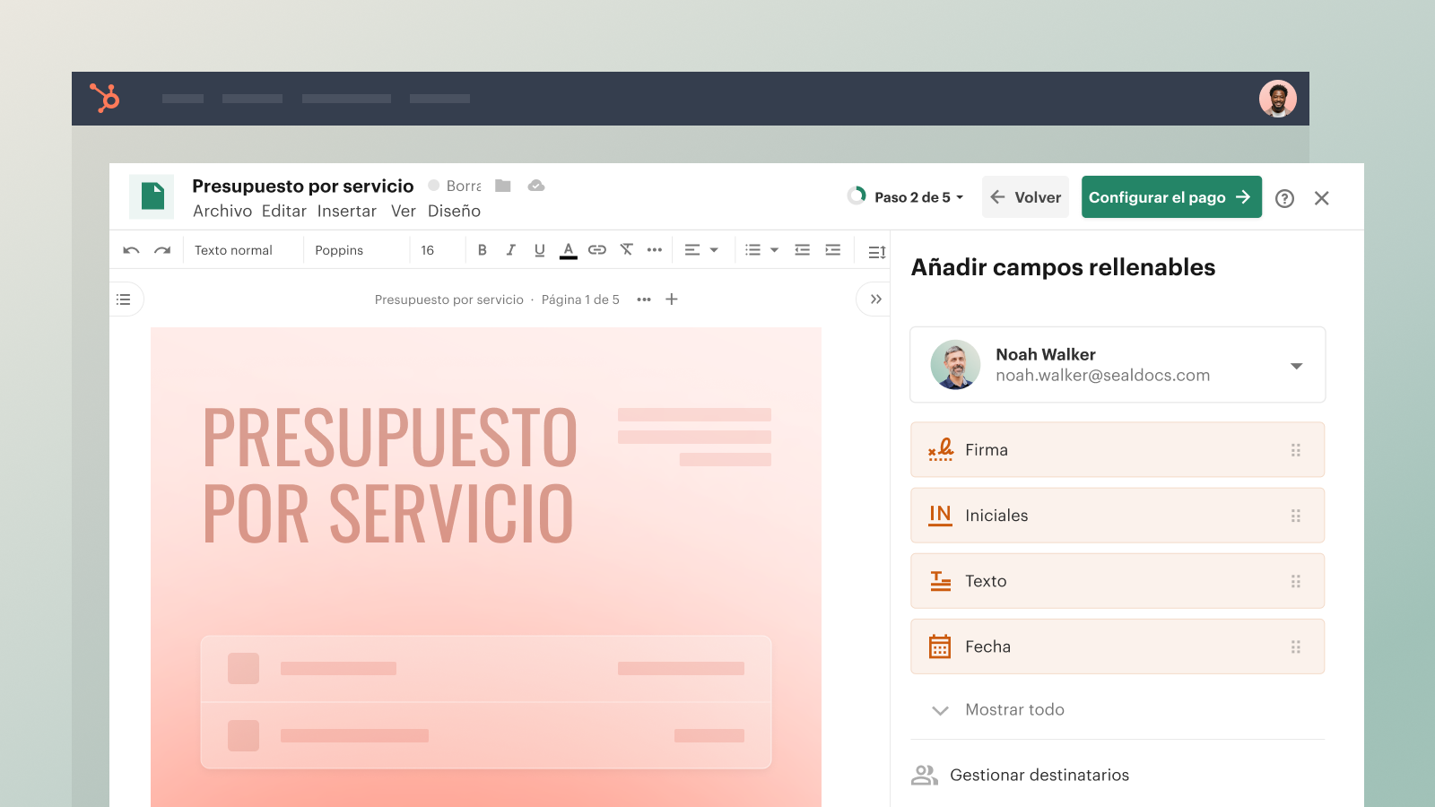Click the help question mark icon
The height and width of the screenshot is (807, 1435).
(x=1284, y=198)
